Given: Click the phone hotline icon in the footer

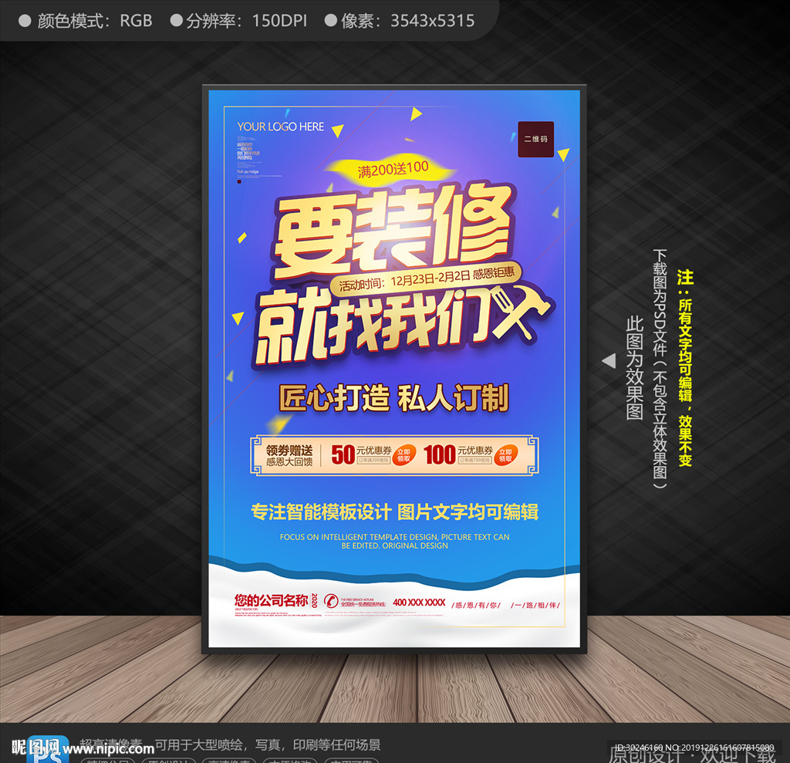Looking at the screenshot, I should 330,601.
